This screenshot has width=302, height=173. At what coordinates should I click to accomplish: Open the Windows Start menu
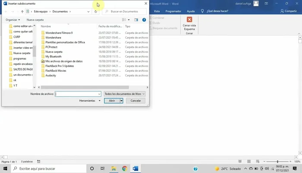pos(5,169)
